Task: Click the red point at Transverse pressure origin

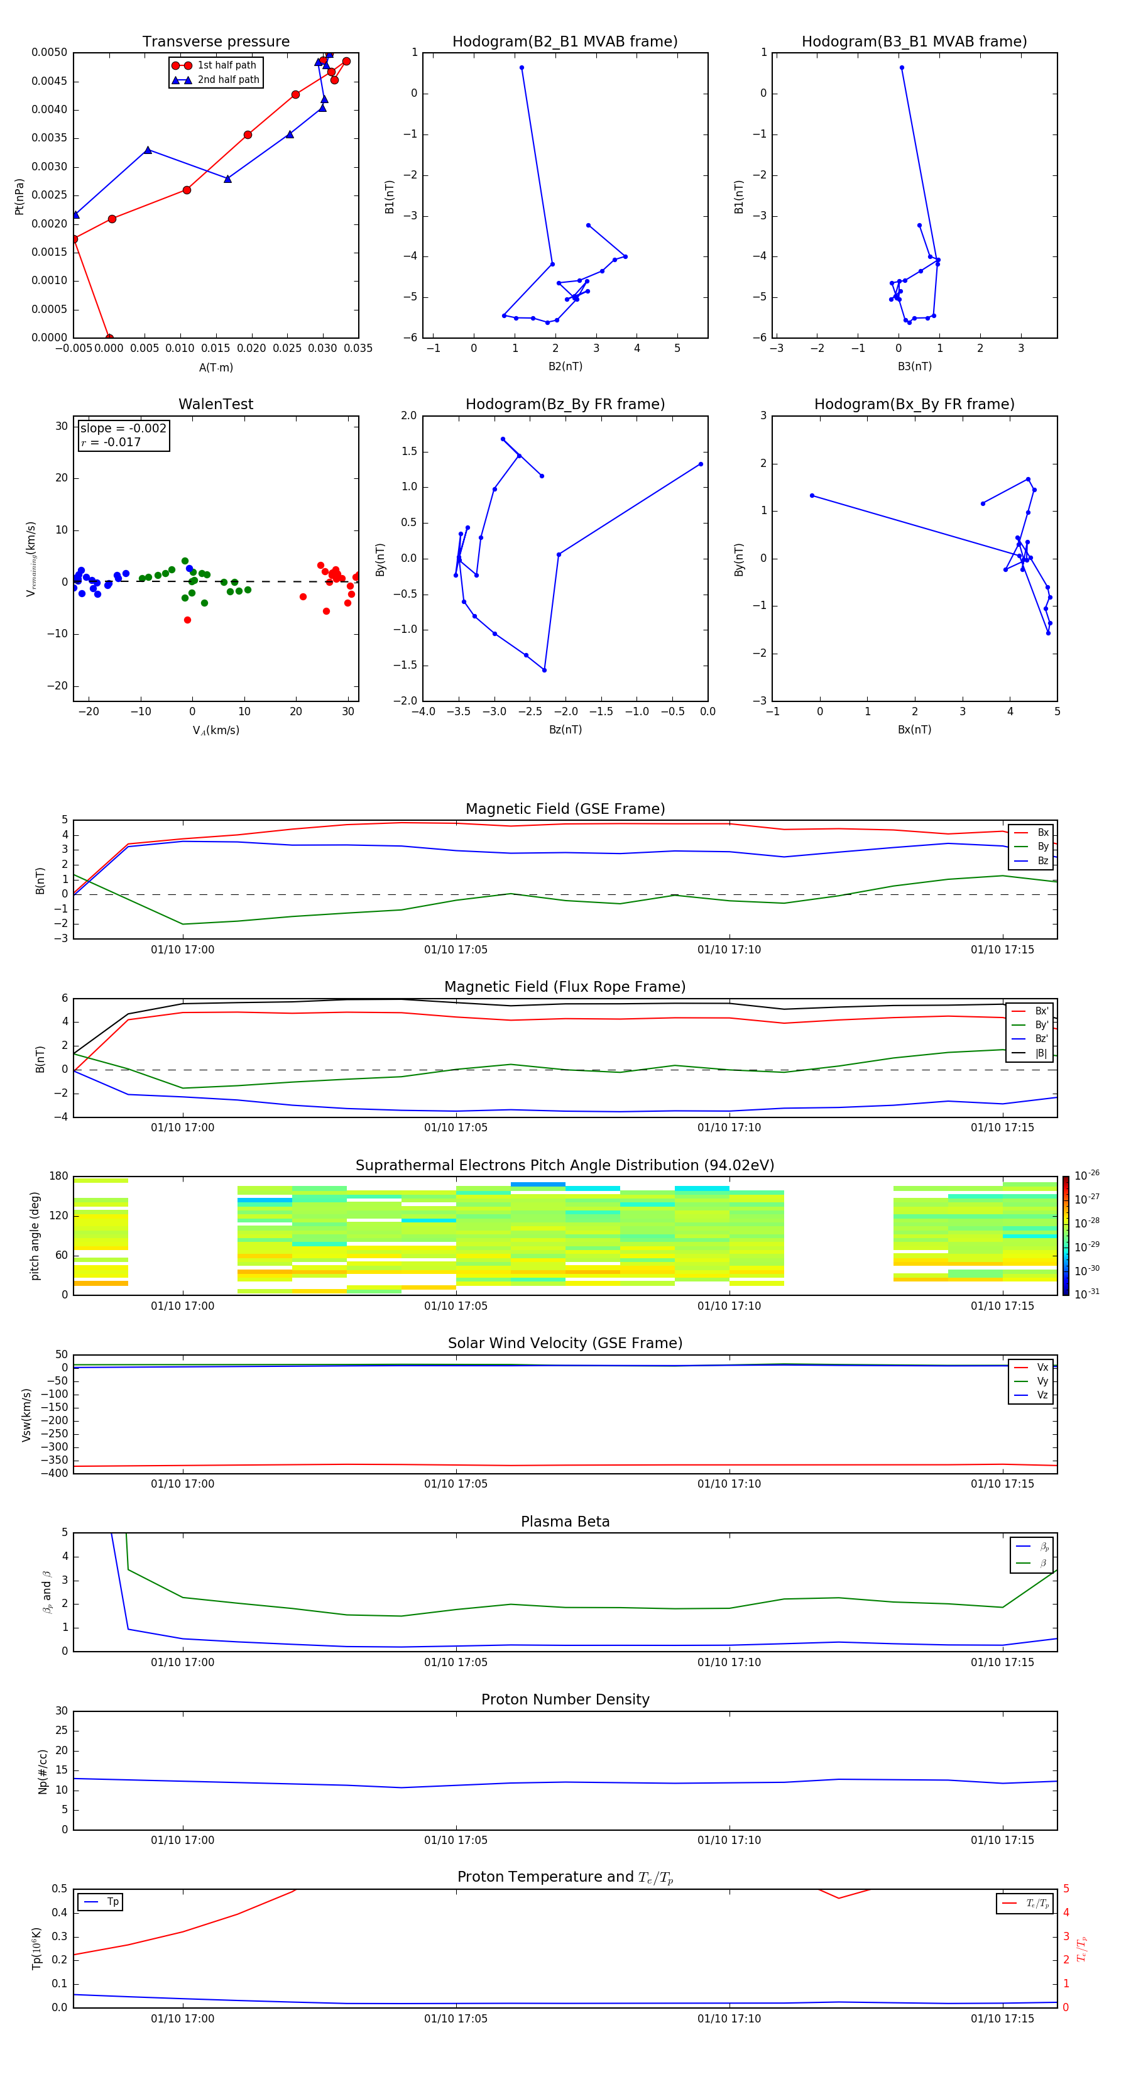Action: pos(109,337)
